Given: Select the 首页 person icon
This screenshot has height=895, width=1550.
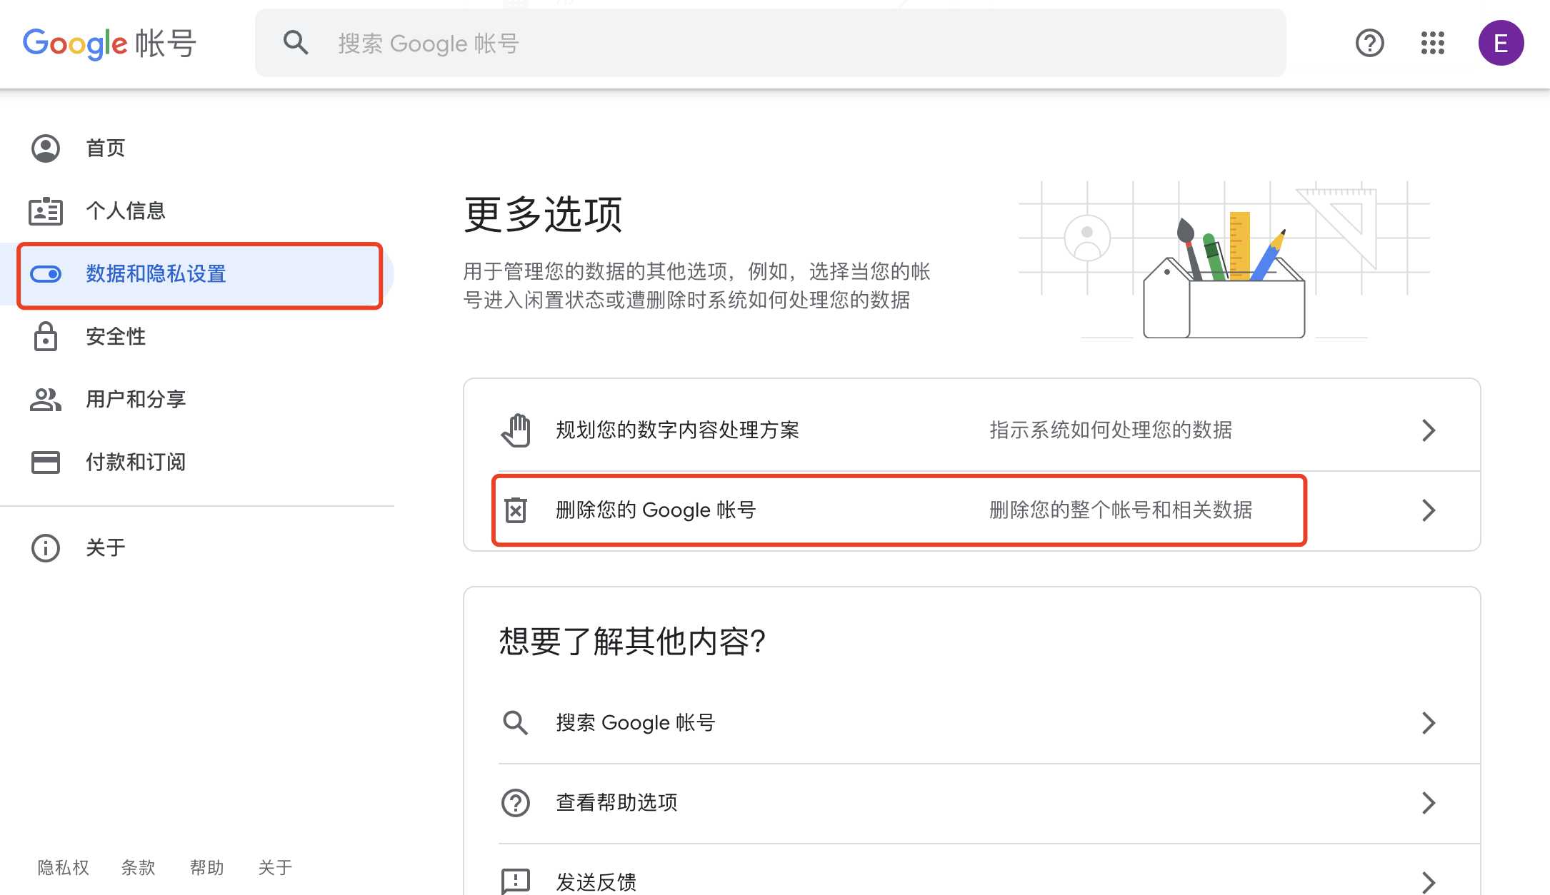Looking at the screenshot, I should coord(45,148).
